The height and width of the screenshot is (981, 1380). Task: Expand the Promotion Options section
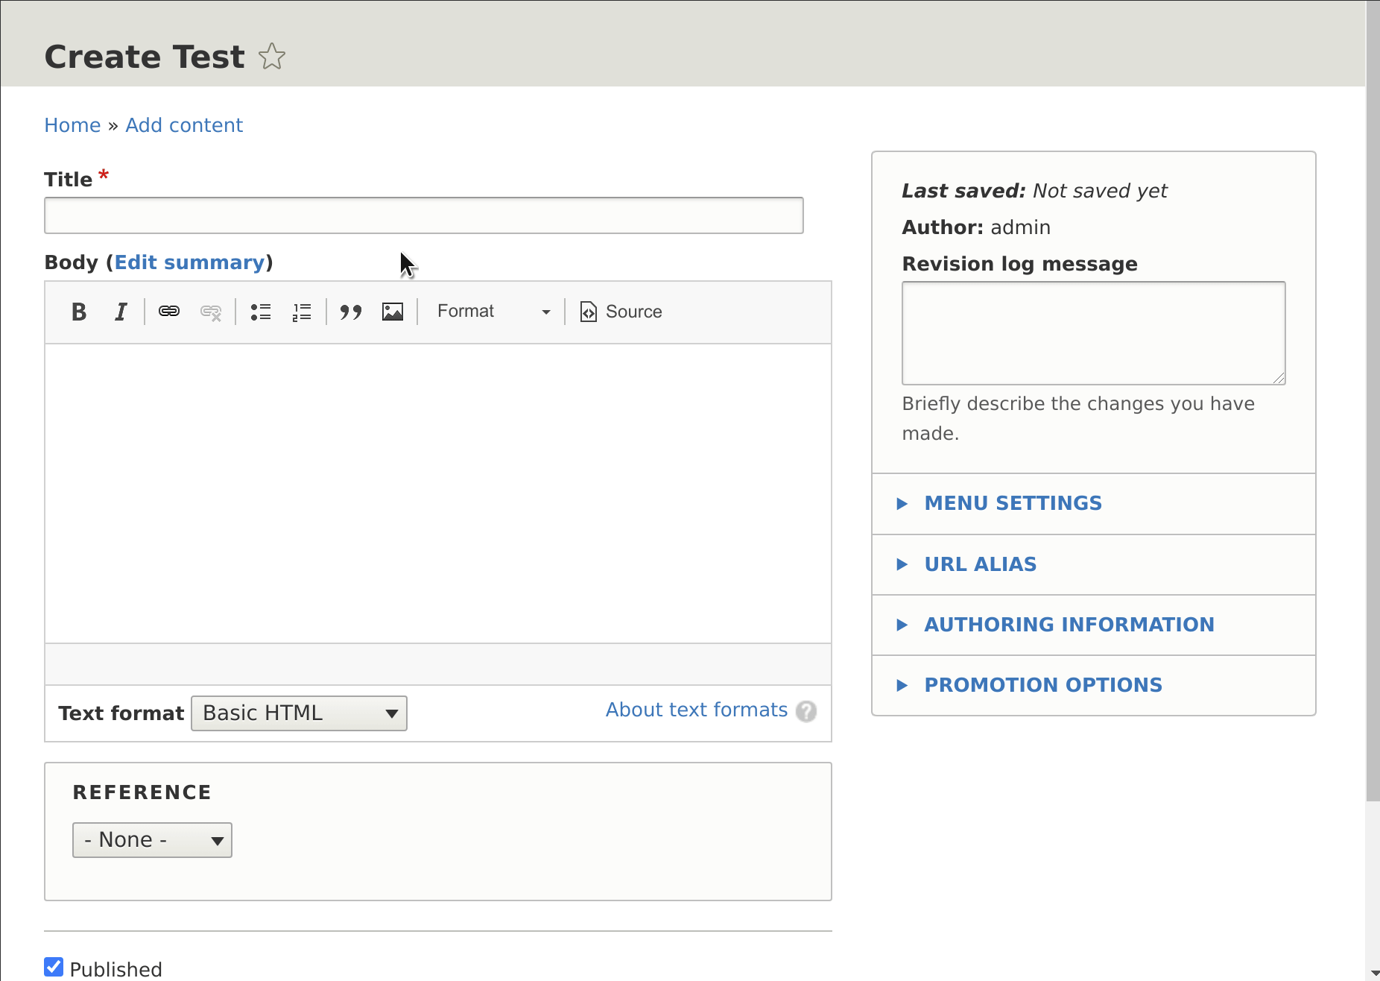coord(1042,684)
